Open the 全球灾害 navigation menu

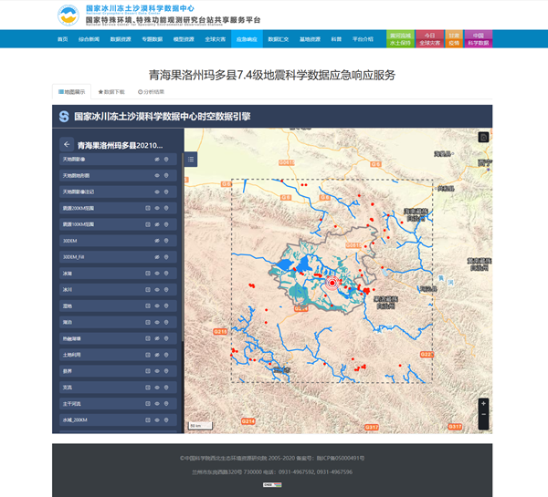(216, 40)
